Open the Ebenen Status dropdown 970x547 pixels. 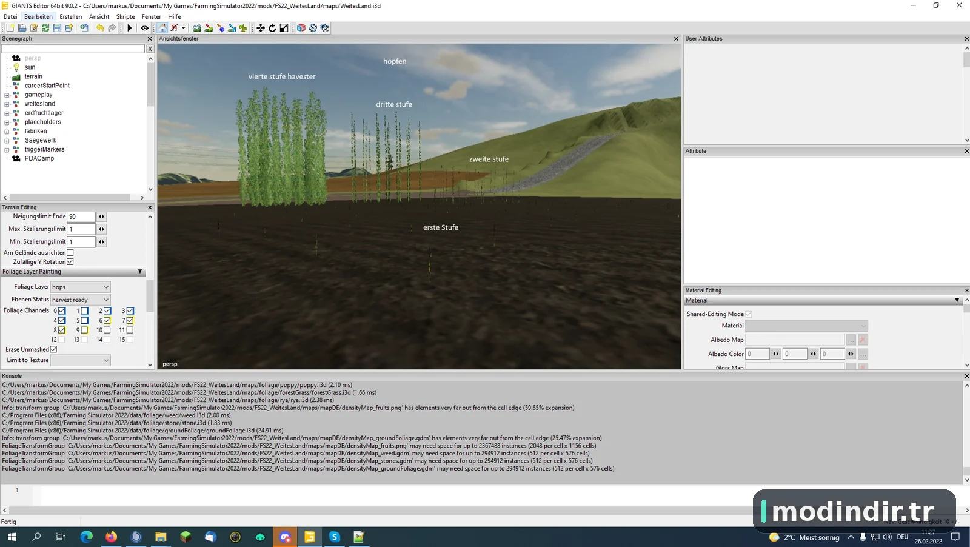pos(81,300)
